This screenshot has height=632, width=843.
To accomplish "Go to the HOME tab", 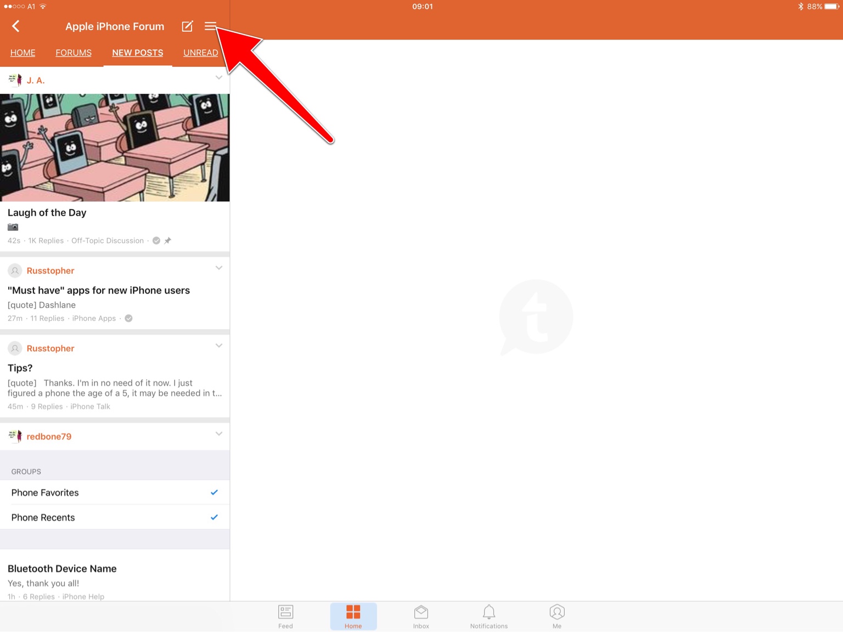I will coord(23,53).
